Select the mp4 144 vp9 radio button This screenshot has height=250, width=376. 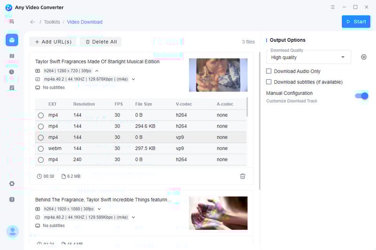coord(41,137)
